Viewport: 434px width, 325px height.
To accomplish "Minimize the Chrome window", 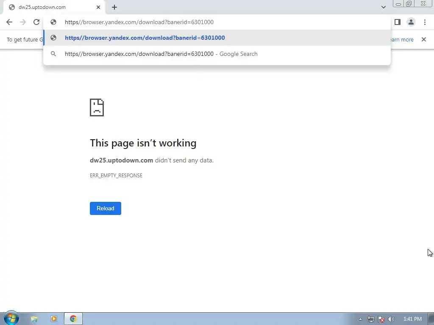I will [x=398, y=3].
